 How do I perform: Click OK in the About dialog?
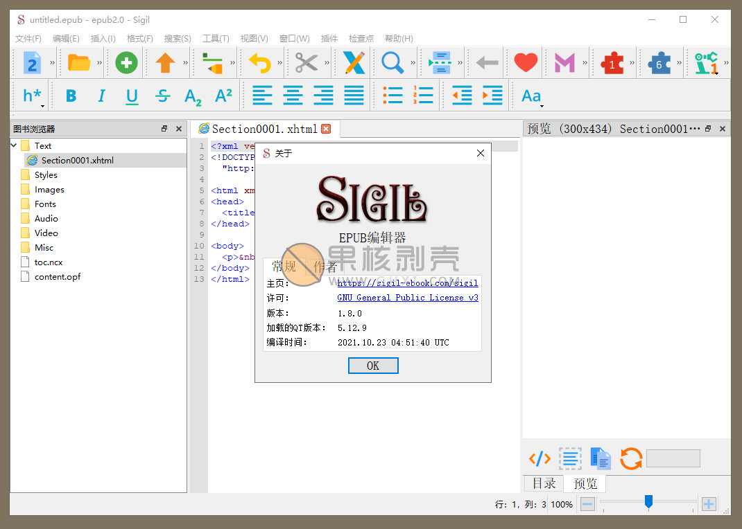click(373, 366)
